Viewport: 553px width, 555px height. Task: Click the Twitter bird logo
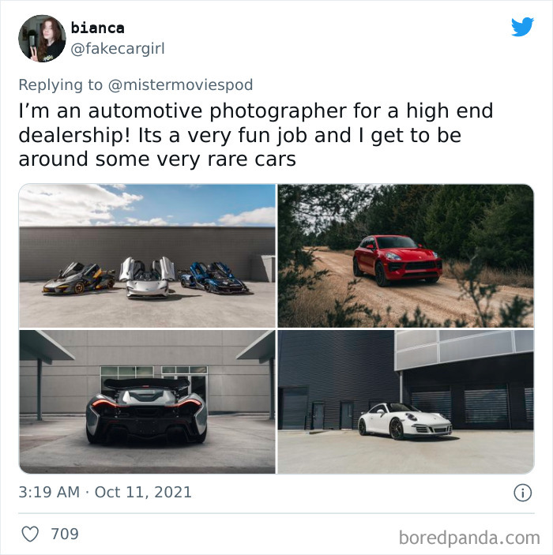coord(522,27)
